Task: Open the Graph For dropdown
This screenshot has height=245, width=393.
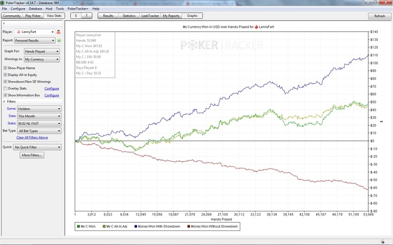Action: (x=42, y=51)
